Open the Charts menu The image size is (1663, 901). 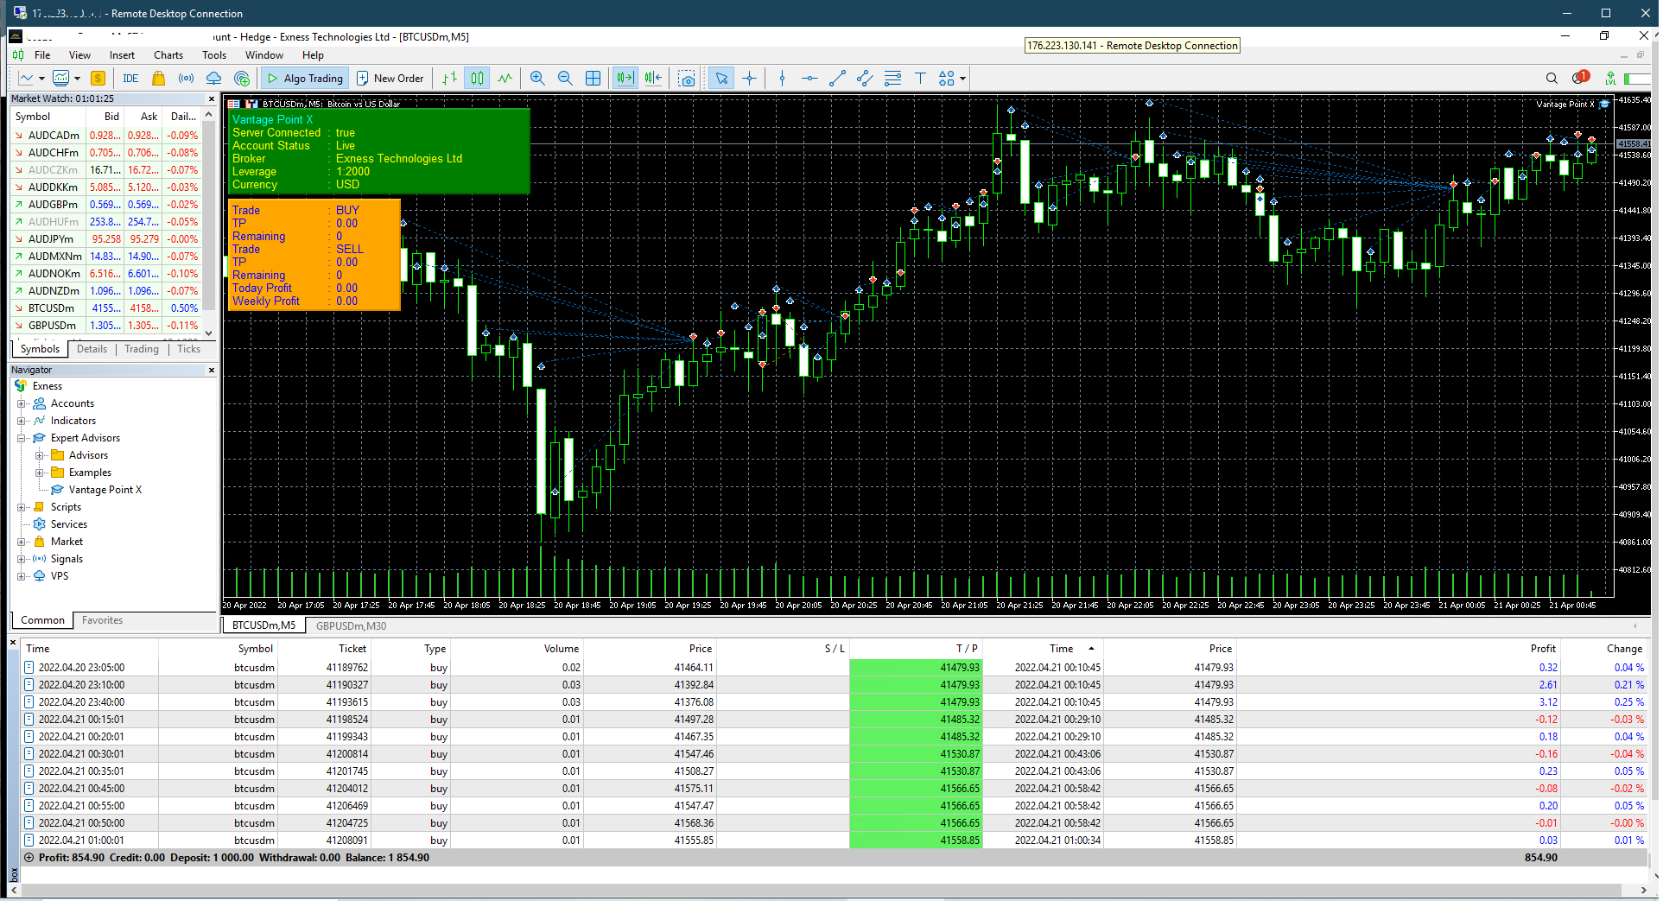[168, 54]
